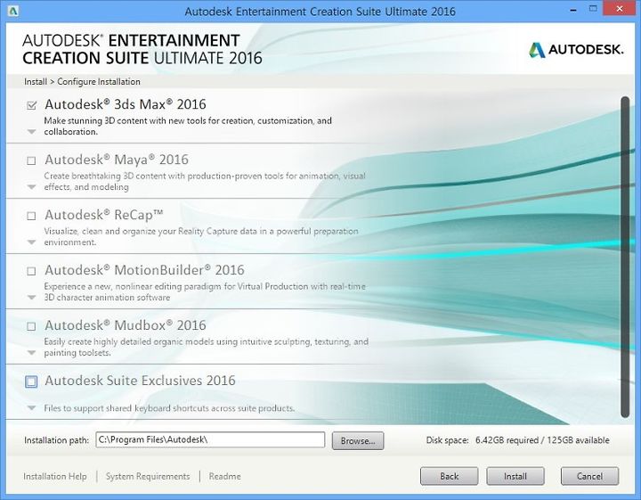Click 'Files to support shared keyboard shortcuts' description
This screenshot has width=641, height=500.
[x=169, y=408]
